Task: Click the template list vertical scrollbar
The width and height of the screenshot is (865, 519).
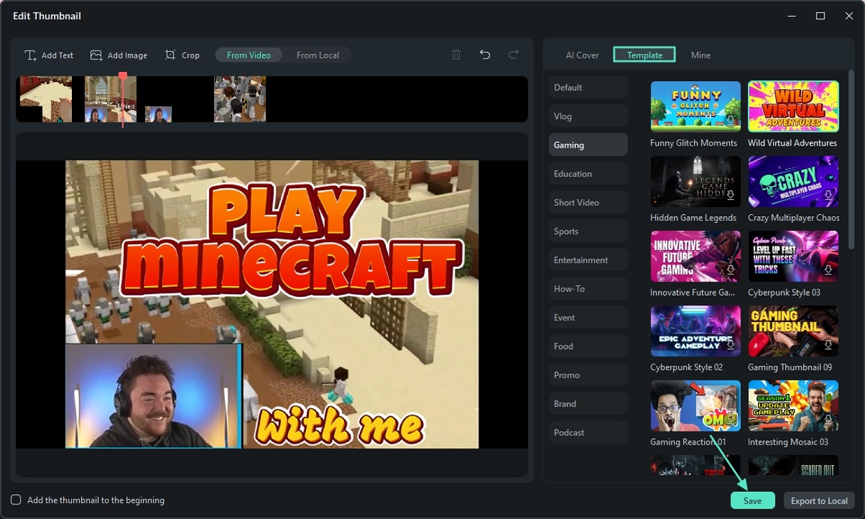Action: tap(850, 160)
